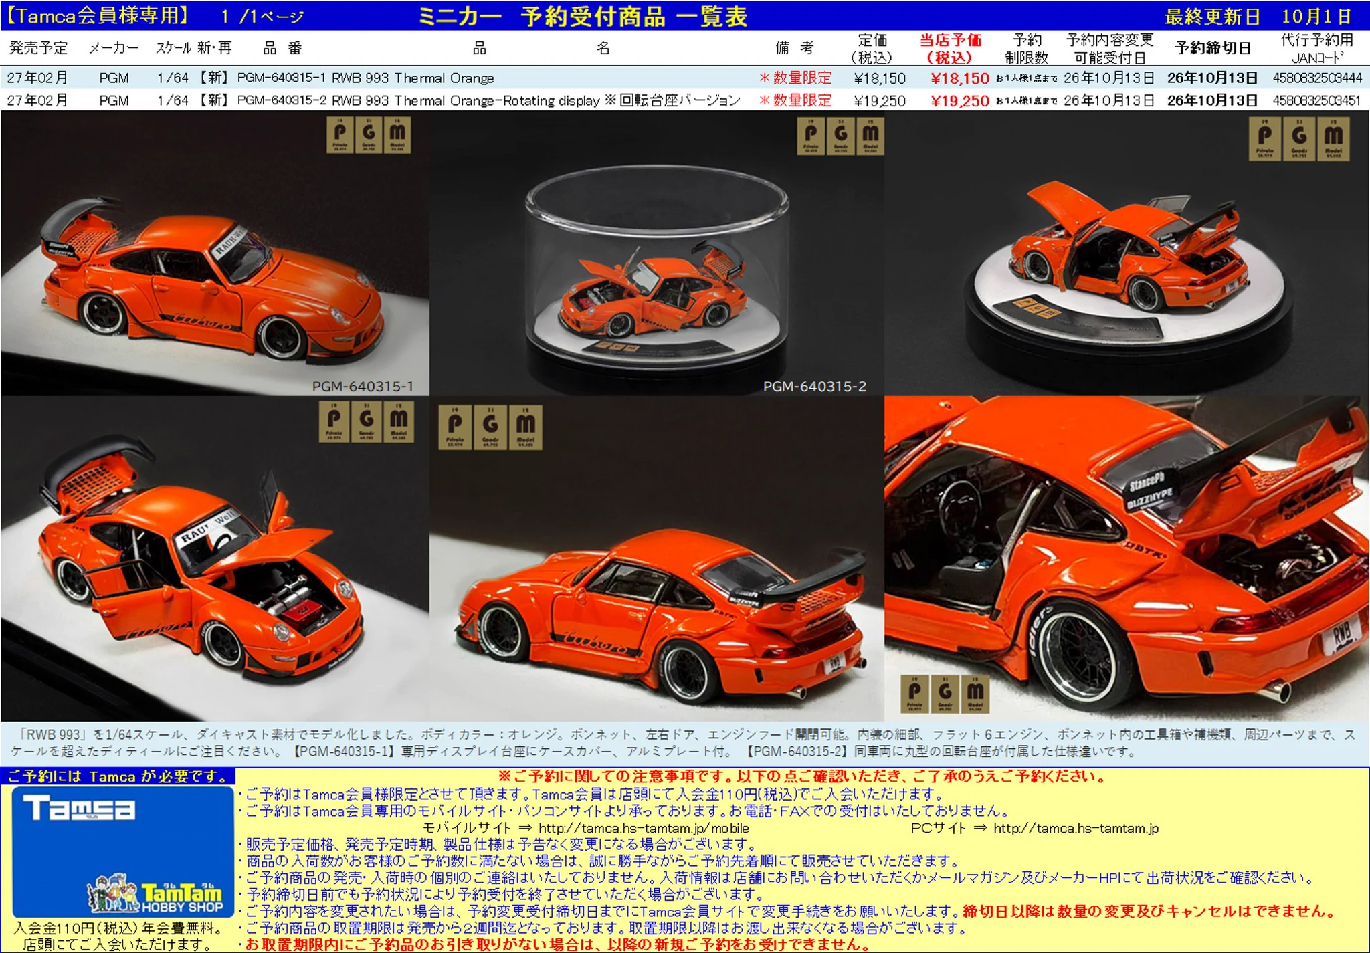Open the clear dome case car photo

click(x=656, y=253)
